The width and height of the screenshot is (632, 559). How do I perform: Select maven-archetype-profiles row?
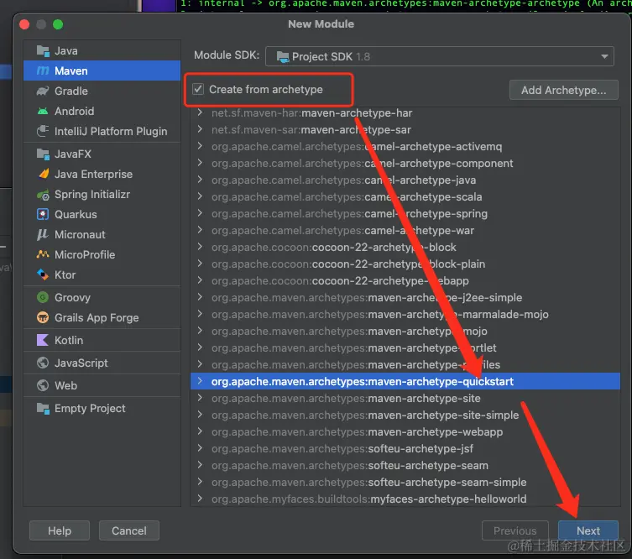coord(405,365)
